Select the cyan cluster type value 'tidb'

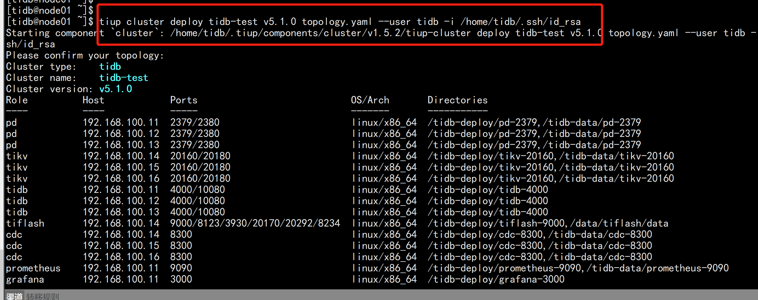[x=110, y=67]
